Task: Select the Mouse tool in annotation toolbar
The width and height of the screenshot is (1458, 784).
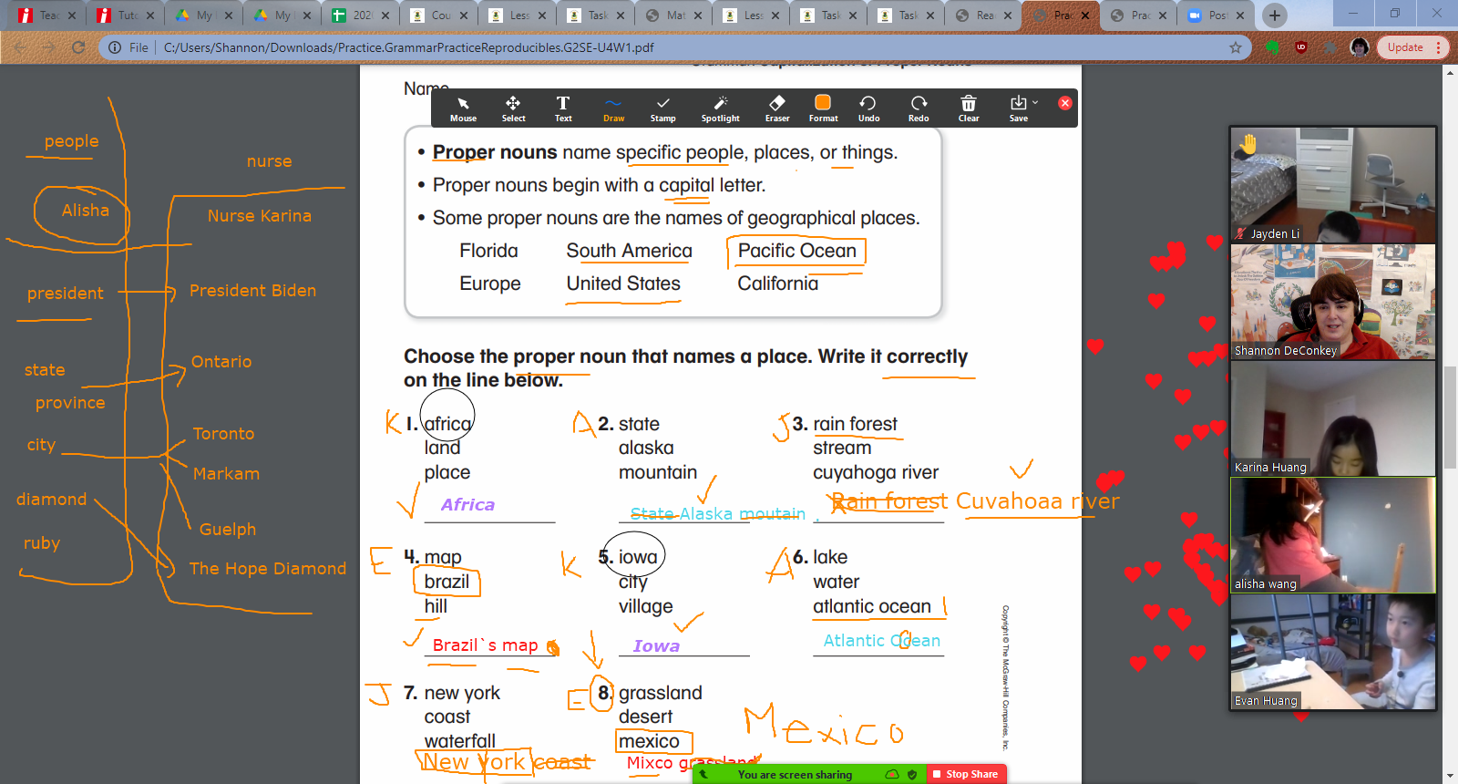Action: [463, 108]
